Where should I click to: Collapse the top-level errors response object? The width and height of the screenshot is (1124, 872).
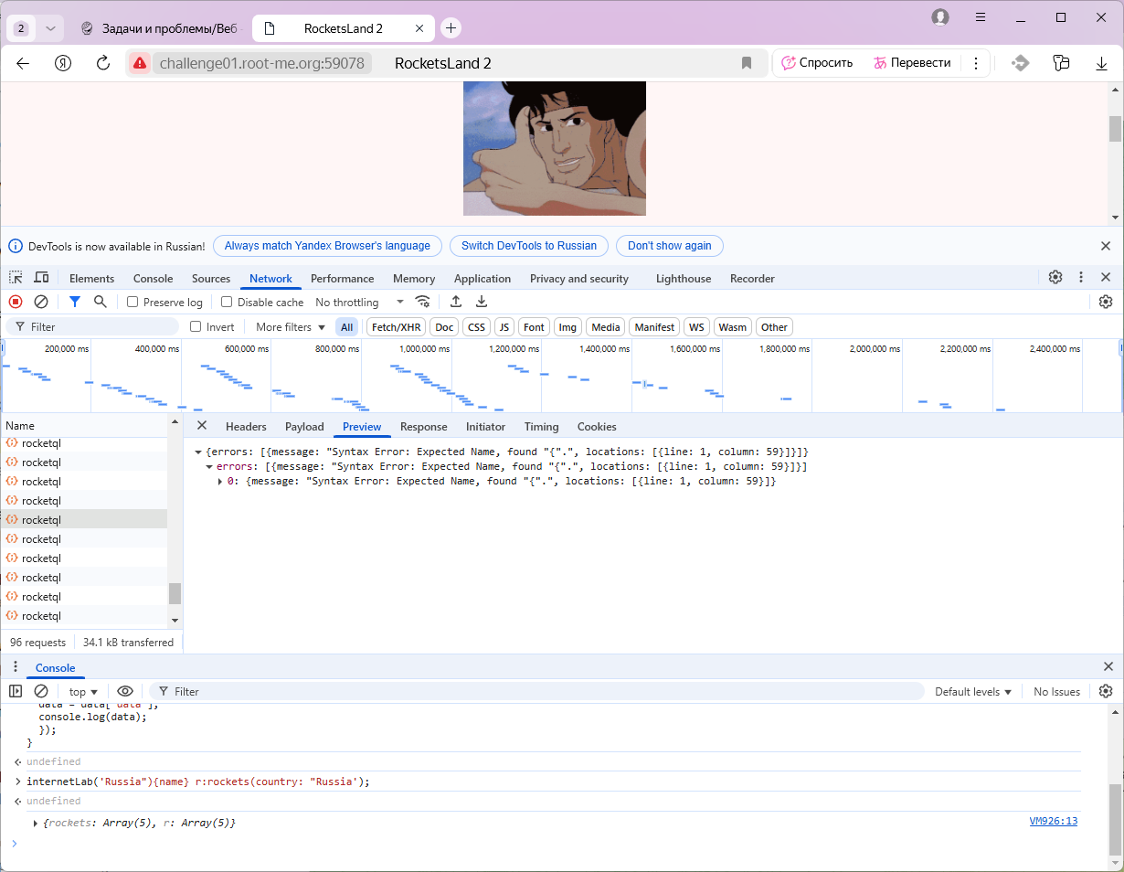[198, 452]
